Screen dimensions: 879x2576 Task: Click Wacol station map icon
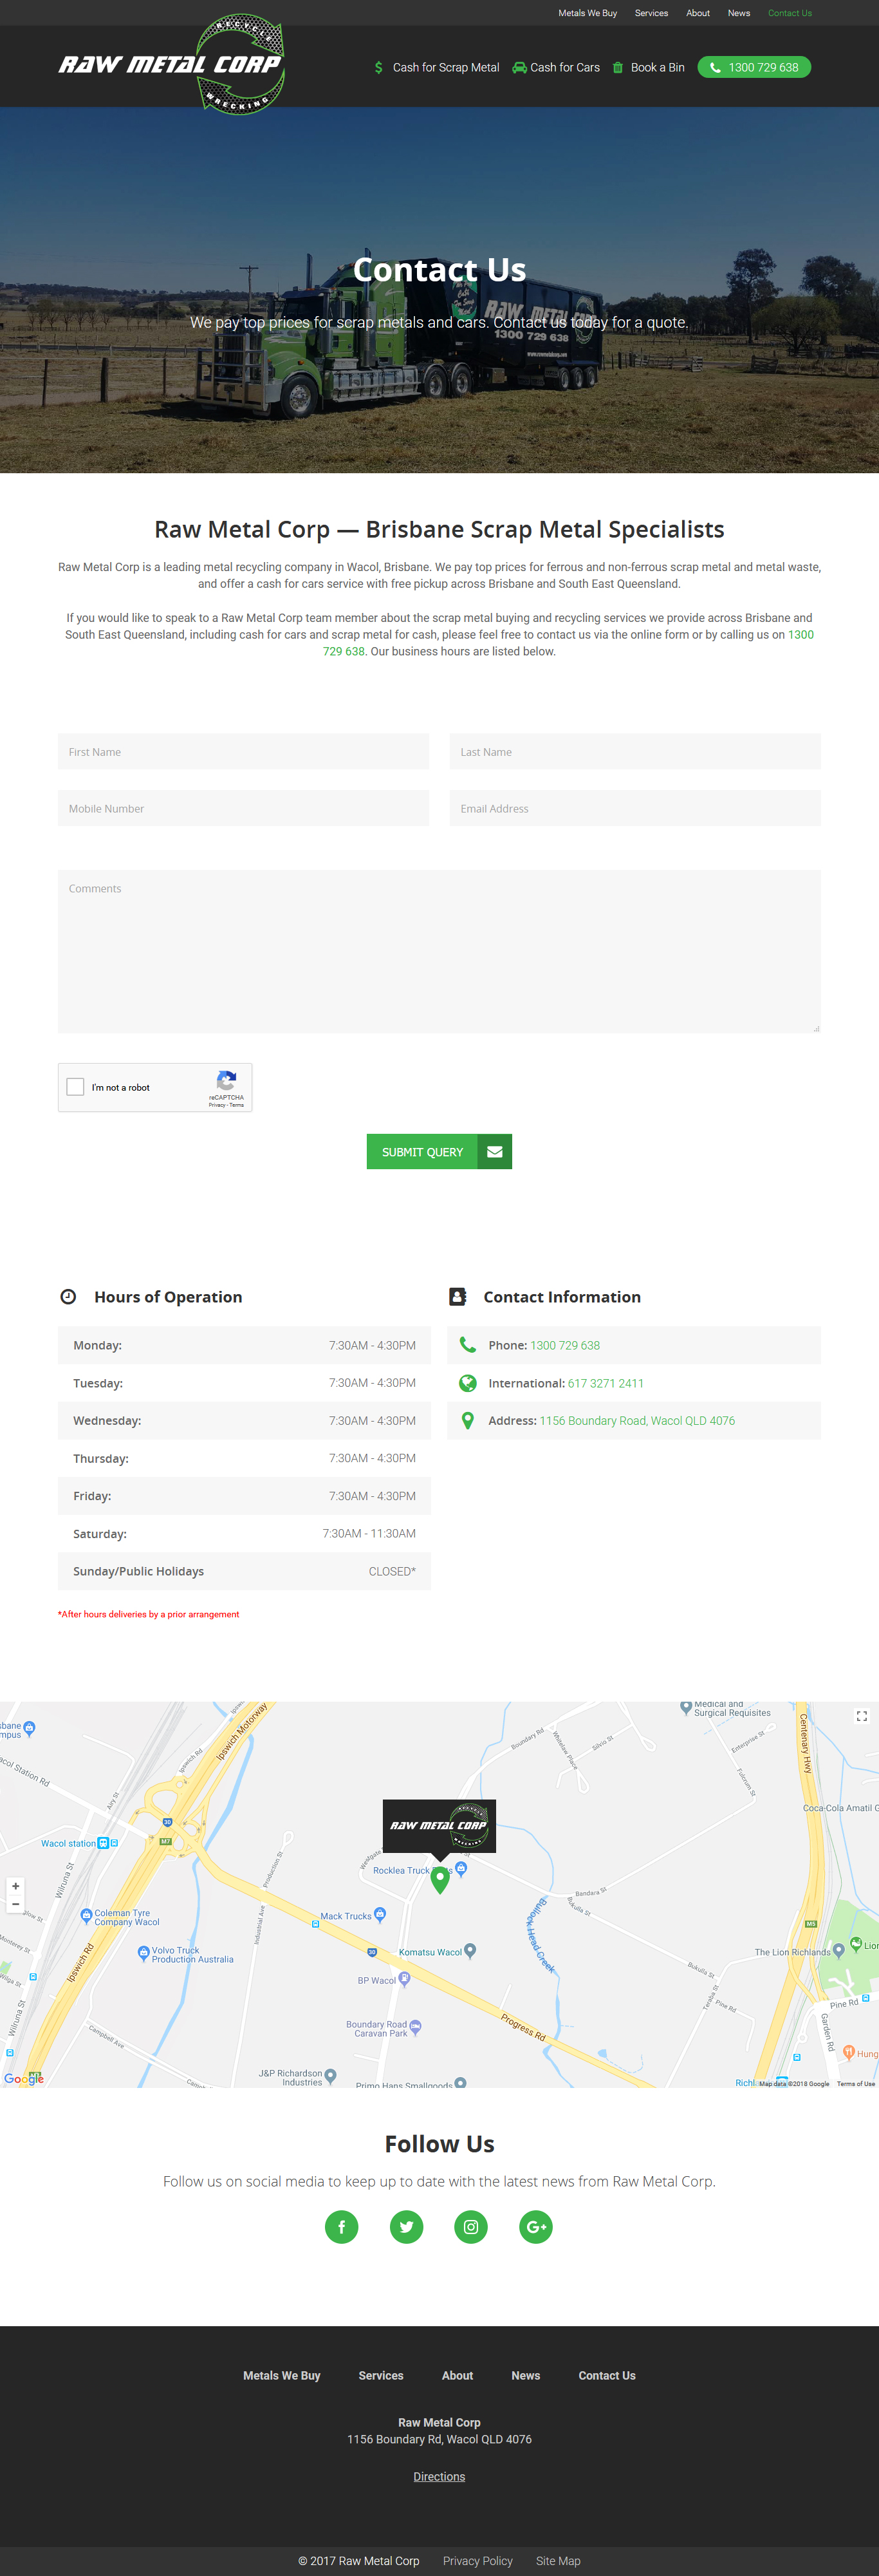[x=103, y=1843]
